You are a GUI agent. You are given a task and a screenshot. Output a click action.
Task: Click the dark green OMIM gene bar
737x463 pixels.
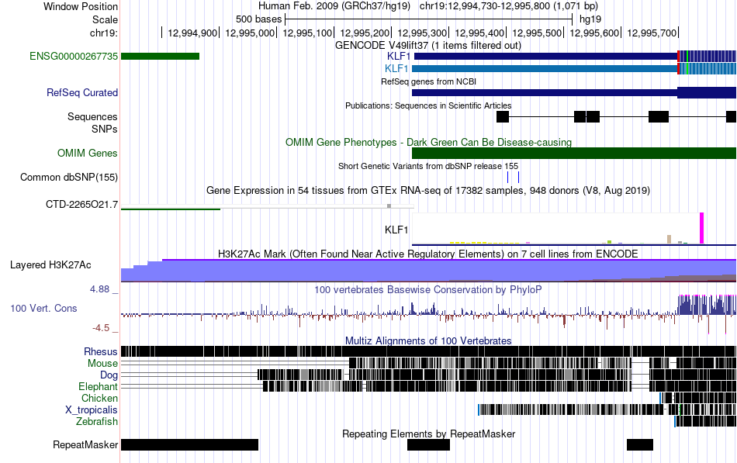tap(574, 154)
